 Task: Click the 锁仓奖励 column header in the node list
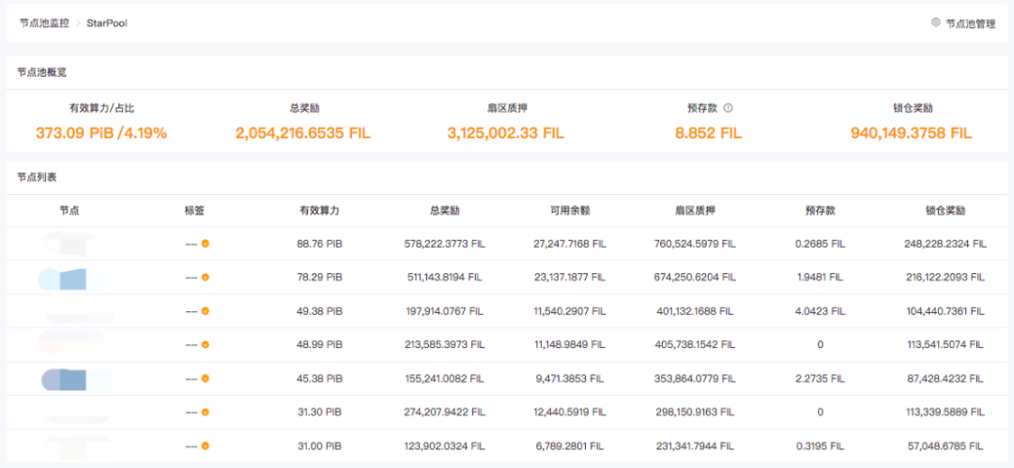point(945,211)
